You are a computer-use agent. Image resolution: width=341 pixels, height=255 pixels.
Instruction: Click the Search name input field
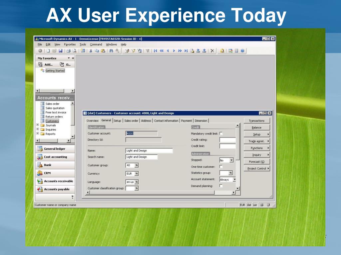pyautogui.click(x=141, y=157)
